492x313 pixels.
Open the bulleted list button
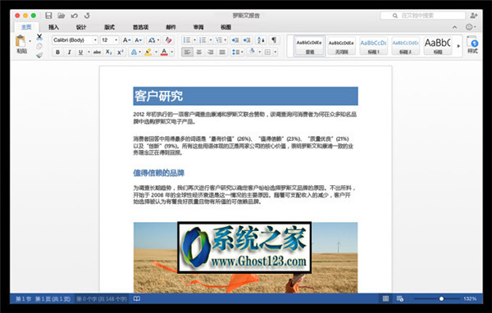[x=187, y=40]
